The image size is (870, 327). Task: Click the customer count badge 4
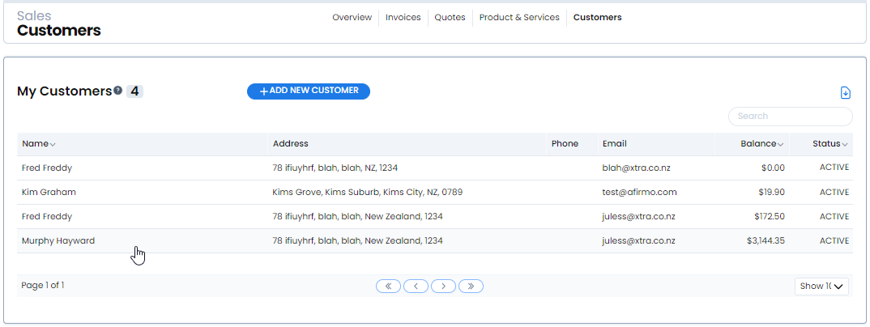point(134,91)
